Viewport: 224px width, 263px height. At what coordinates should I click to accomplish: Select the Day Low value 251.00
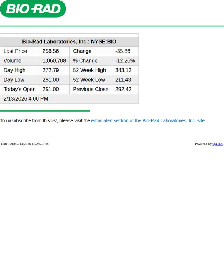pos(50,80)
